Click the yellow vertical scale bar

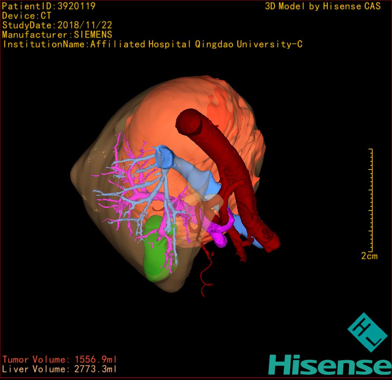click(x=371, y=200)
